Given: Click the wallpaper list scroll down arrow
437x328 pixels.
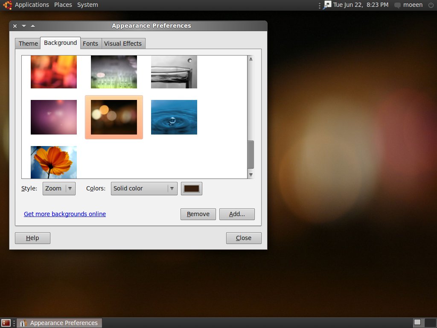Looking at the screenshot, I should tap(251, 175).
